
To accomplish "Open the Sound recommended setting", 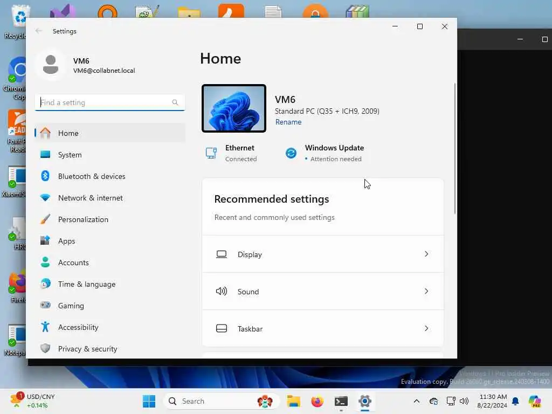I will (x=323, y=292).
